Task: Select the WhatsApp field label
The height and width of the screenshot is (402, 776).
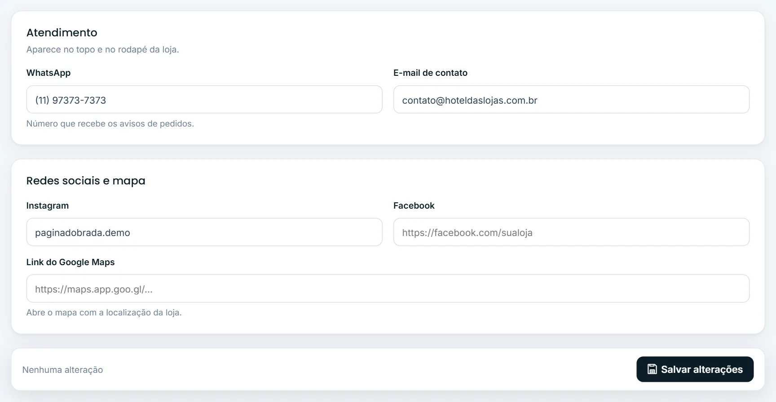Action: coord(48,73)
